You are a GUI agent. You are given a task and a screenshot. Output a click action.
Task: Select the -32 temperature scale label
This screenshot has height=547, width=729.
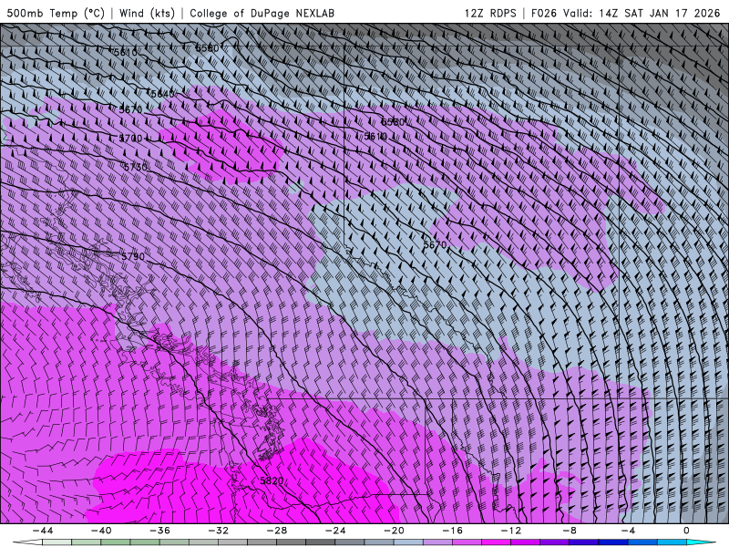pos(219,531)
